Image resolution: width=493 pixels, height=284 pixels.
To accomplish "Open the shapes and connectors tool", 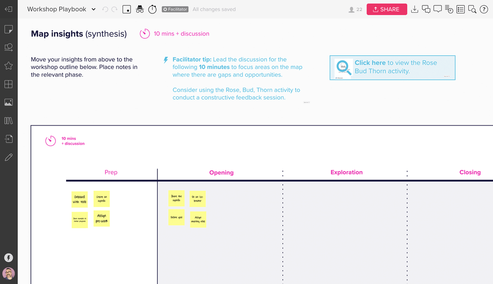I will pyautogui.click(x=8, y=47).
